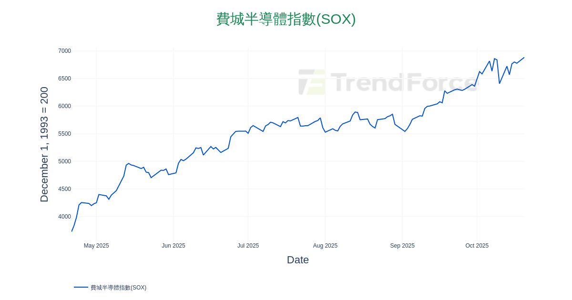Select the 5000 y-axis tick label
This screenshot has height=300, width=572.
click(64, 161)
